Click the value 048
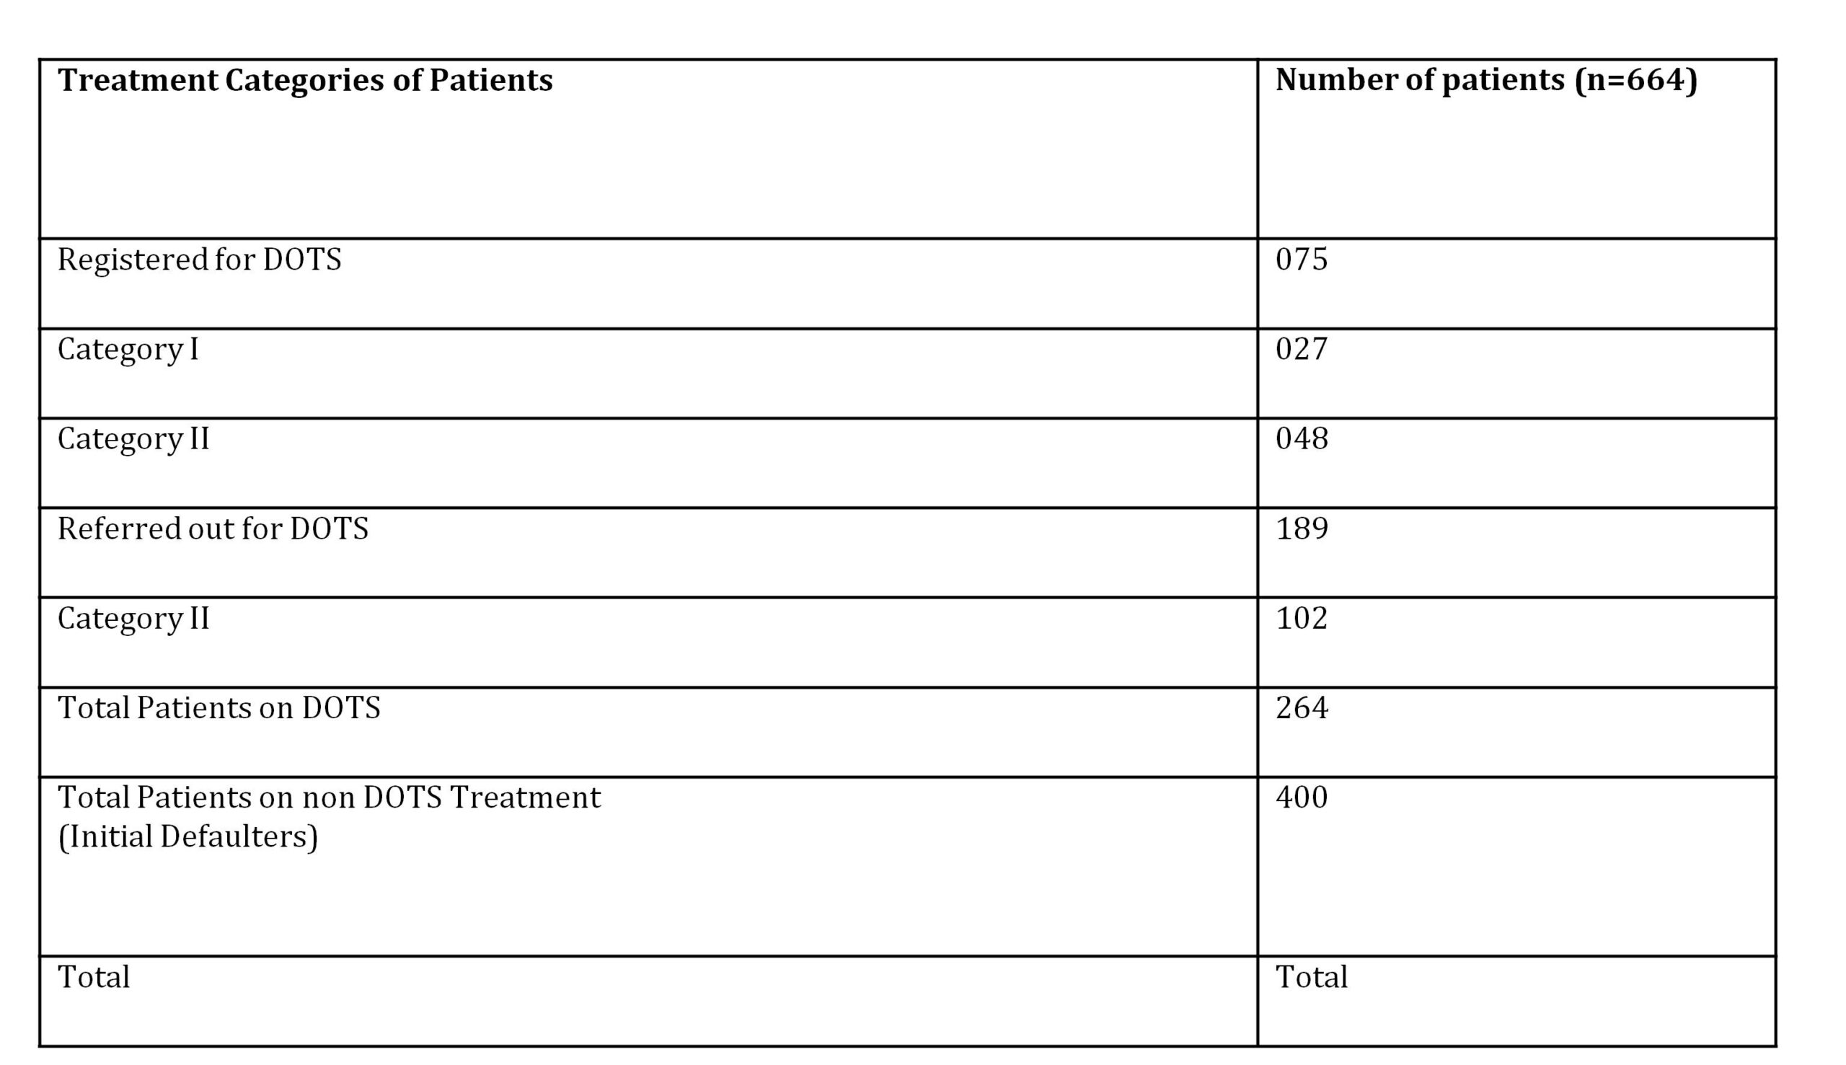The height and width of the screenshot is (1065, 1846). (1301, 439)
